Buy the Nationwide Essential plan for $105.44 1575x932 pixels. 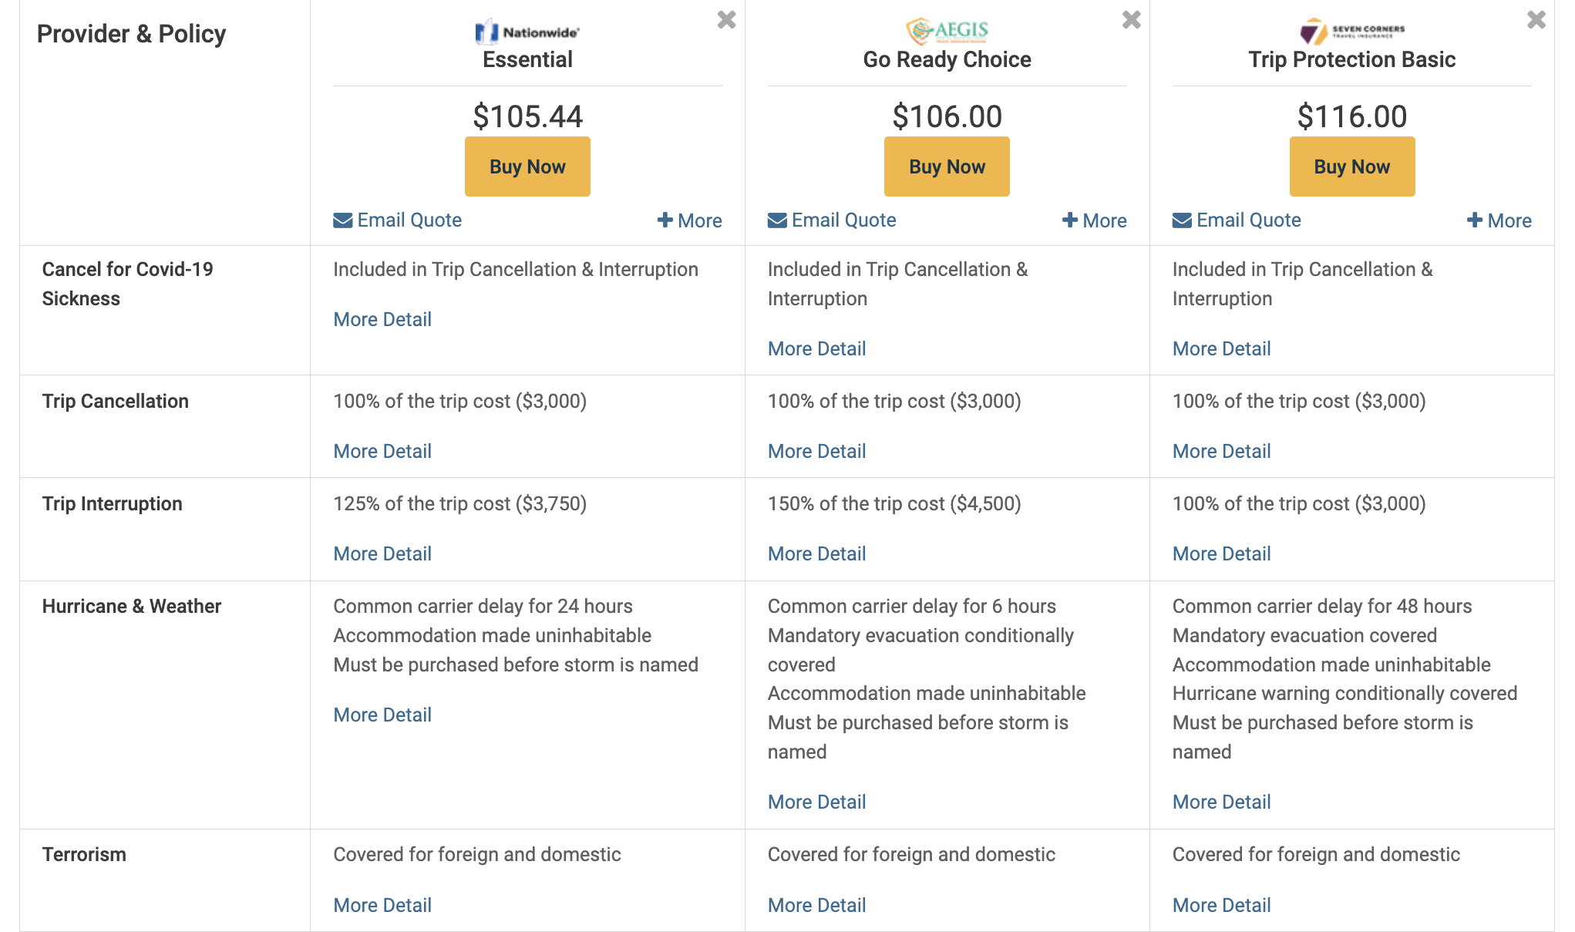[527, 167]
